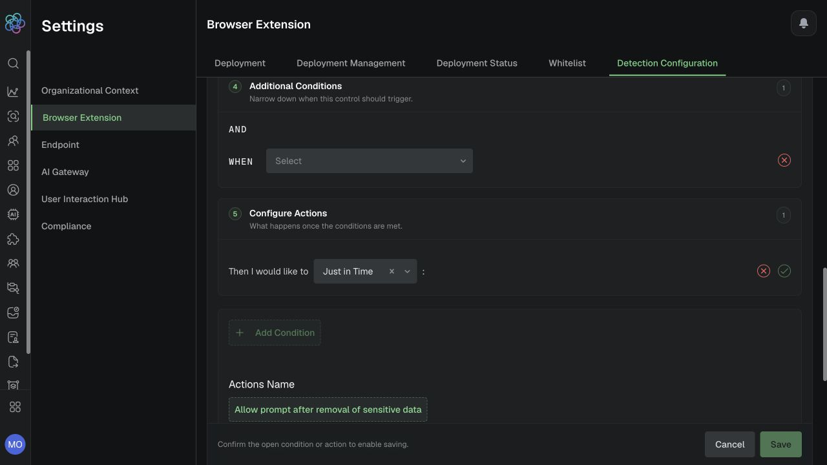This screenshot has width=827, height=465.
Task: Click the step 4 number circle
Action: click(235, 87)
